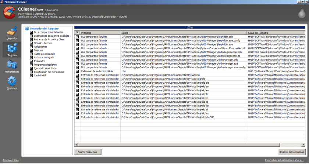Click the Buscar problemas button
This screenshot has height=164, width=309.
(x=88, y=152)
